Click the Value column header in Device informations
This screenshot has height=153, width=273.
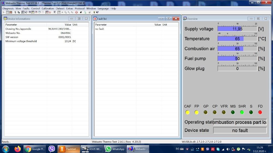coord(59,25)
